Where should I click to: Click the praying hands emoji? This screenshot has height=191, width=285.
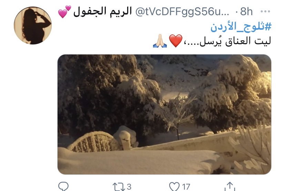point(160,41)
